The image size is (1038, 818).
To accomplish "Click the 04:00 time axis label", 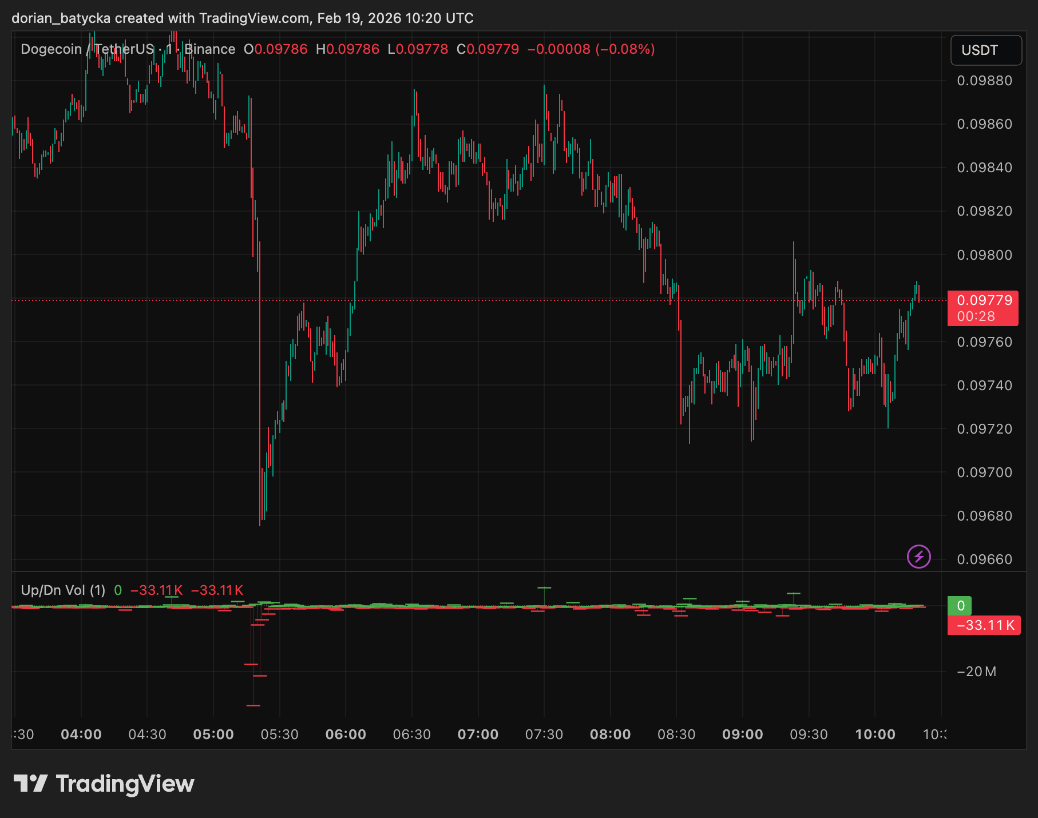I will pyautogui.click(x=81, y=734).
